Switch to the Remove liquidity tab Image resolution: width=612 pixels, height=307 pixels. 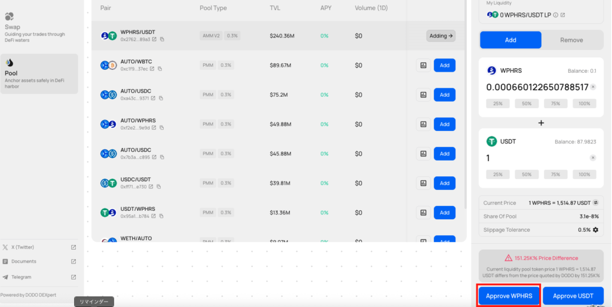click(x=571, y=40)
